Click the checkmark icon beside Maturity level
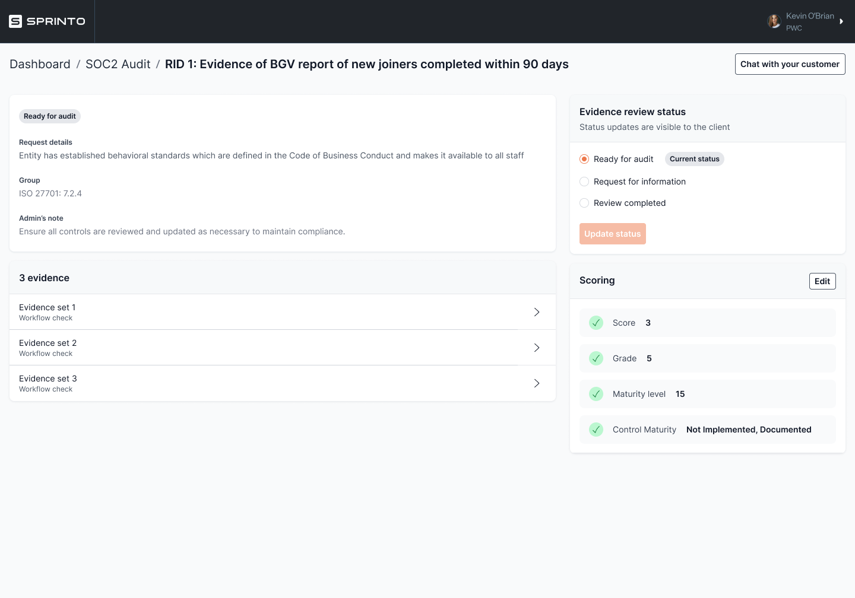The image size is (855, 598). click(x=596, y=394)
